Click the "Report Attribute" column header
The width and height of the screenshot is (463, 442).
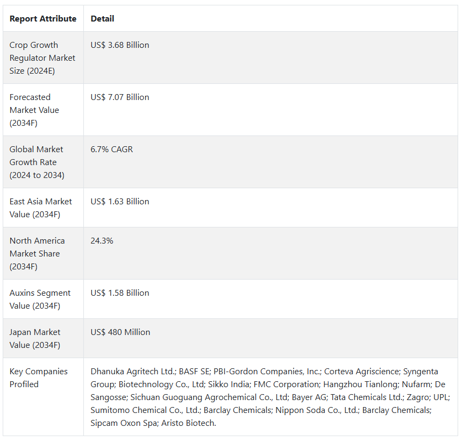(x=43, y=19)
